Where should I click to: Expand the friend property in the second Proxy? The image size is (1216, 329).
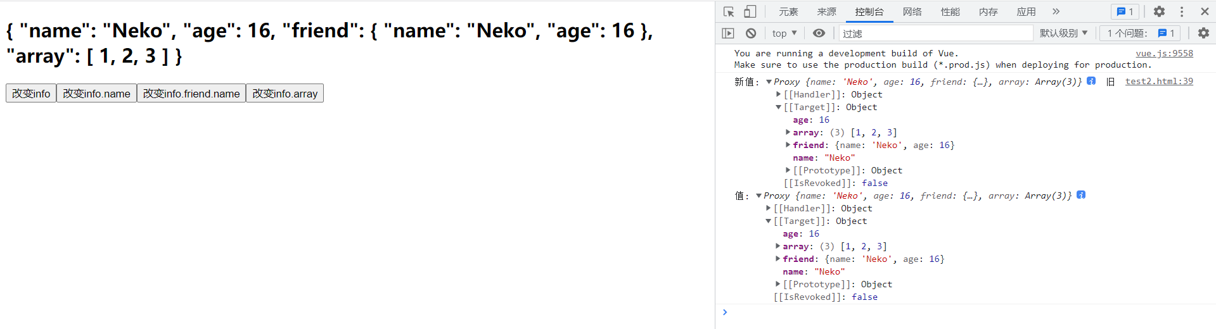778,259
